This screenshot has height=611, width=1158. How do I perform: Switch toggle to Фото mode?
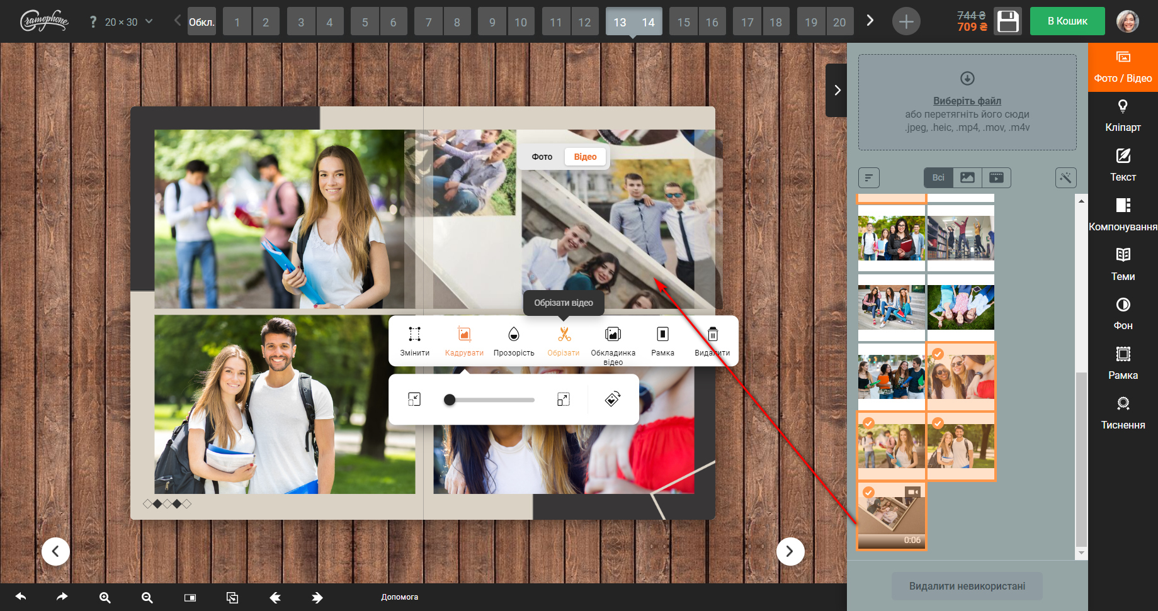click(x=542, y=157)
